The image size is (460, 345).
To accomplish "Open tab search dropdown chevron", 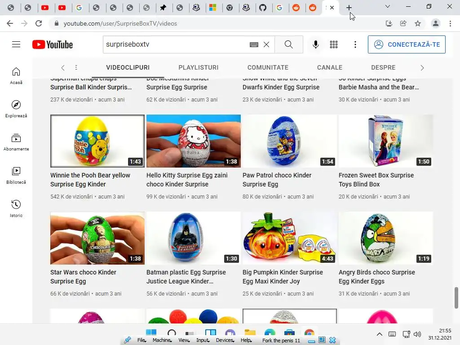I will tap(388, 6).
